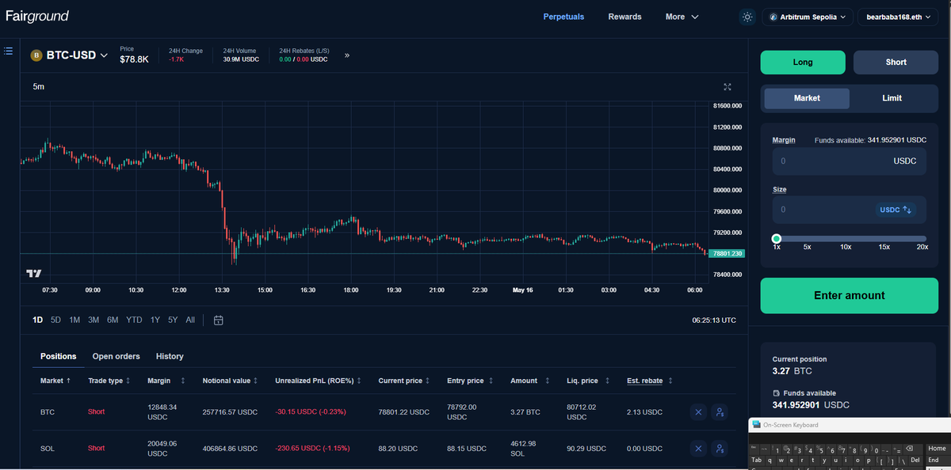Close the BTC short position
Screen dimensions: 951x470
pyautogui.click(x=697, y=412)
